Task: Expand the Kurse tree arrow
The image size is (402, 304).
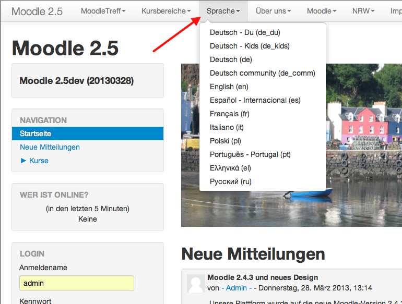Action: [x=23, y=161]
